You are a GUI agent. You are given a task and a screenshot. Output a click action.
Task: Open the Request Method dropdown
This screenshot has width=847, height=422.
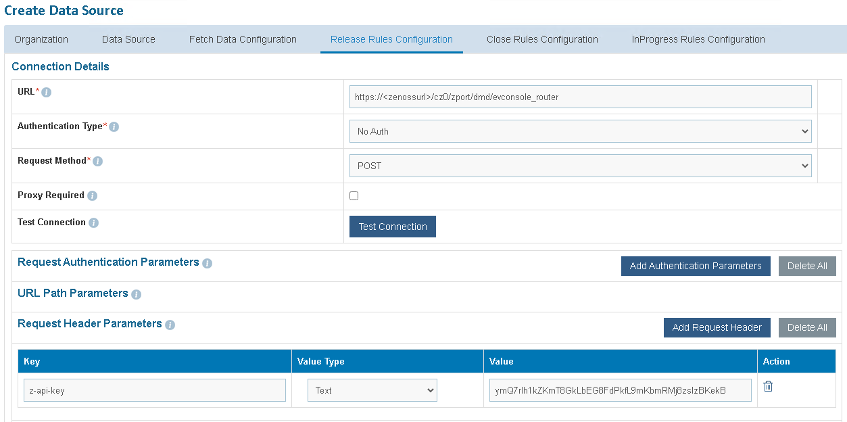click(580, 166)
